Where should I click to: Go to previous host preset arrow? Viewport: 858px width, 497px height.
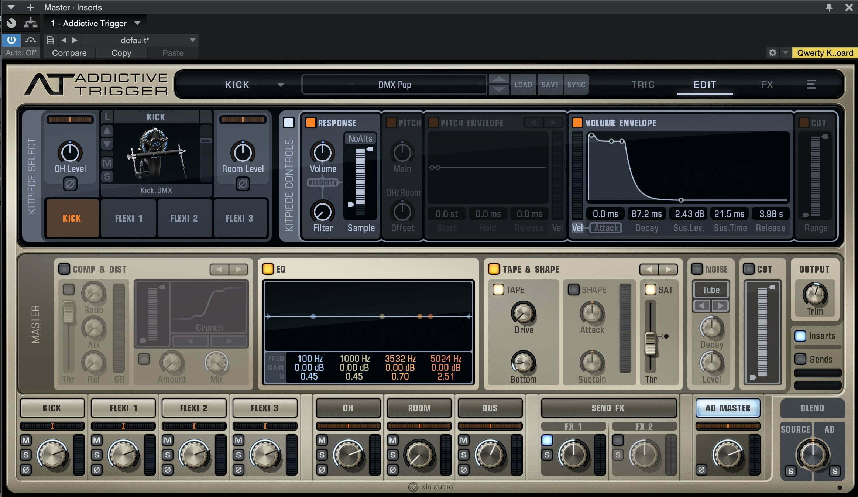[x=64, y=40]
